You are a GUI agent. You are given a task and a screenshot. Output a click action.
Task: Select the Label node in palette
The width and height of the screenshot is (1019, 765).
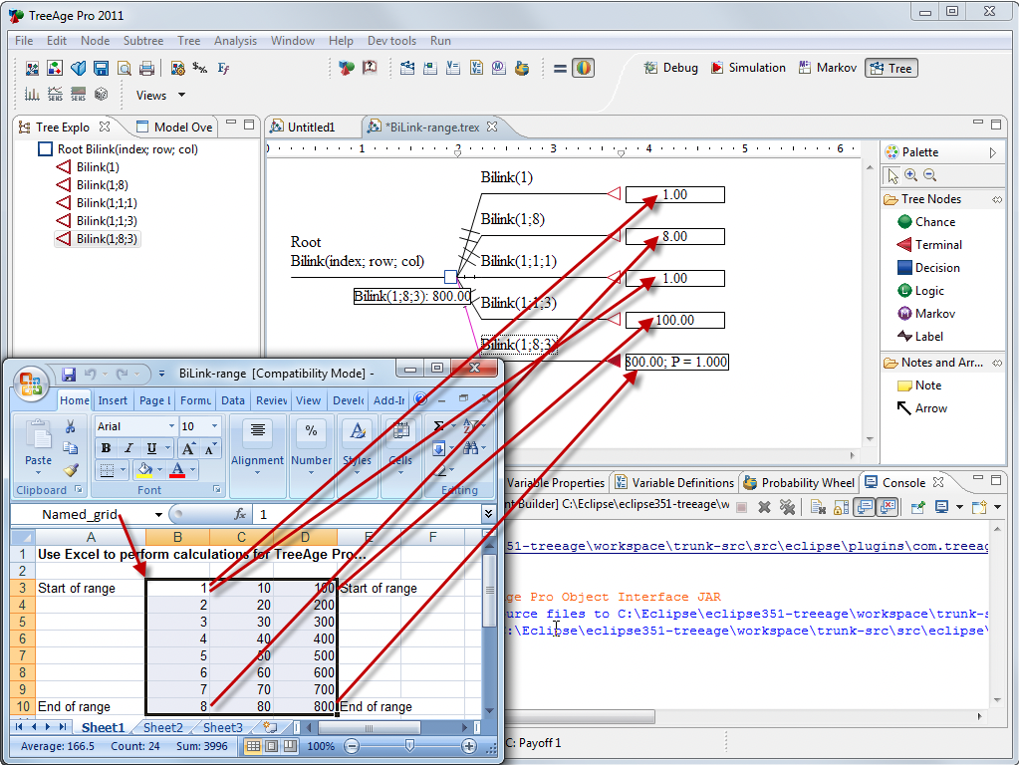pyautogui.click(x=920, y=336)
